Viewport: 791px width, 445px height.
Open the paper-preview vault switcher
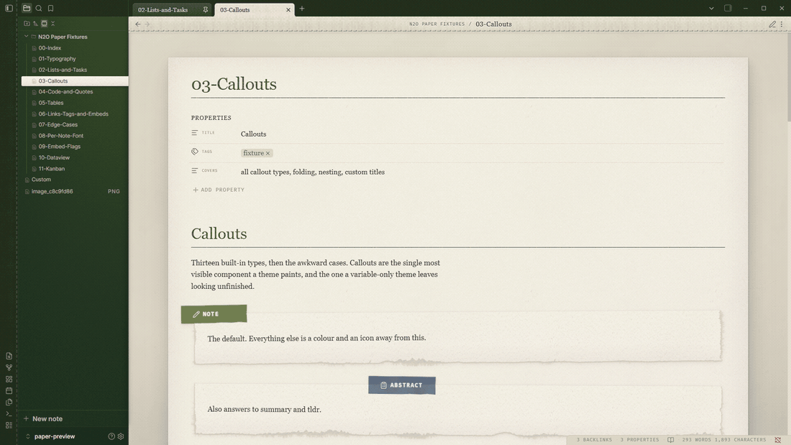50,436
